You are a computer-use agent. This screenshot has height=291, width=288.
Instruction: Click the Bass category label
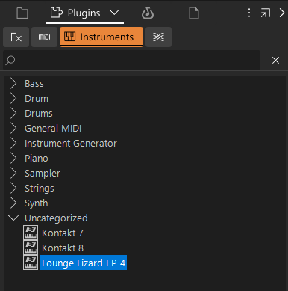[x=34, y=84]
